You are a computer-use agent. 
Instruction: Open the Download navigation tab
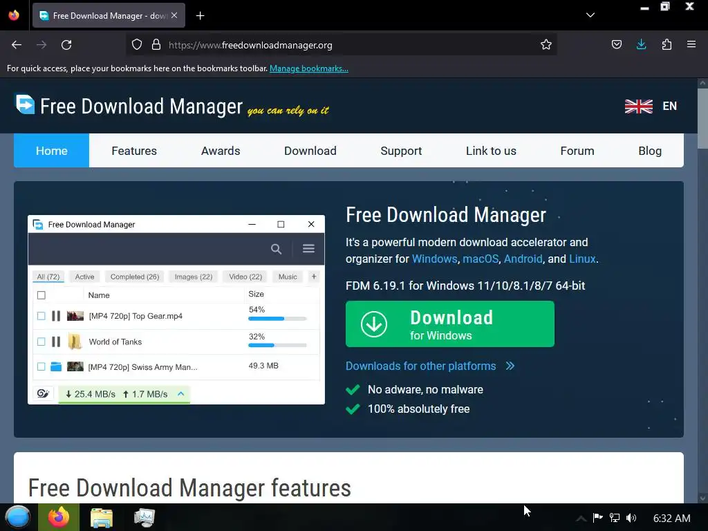click(310, 150)
